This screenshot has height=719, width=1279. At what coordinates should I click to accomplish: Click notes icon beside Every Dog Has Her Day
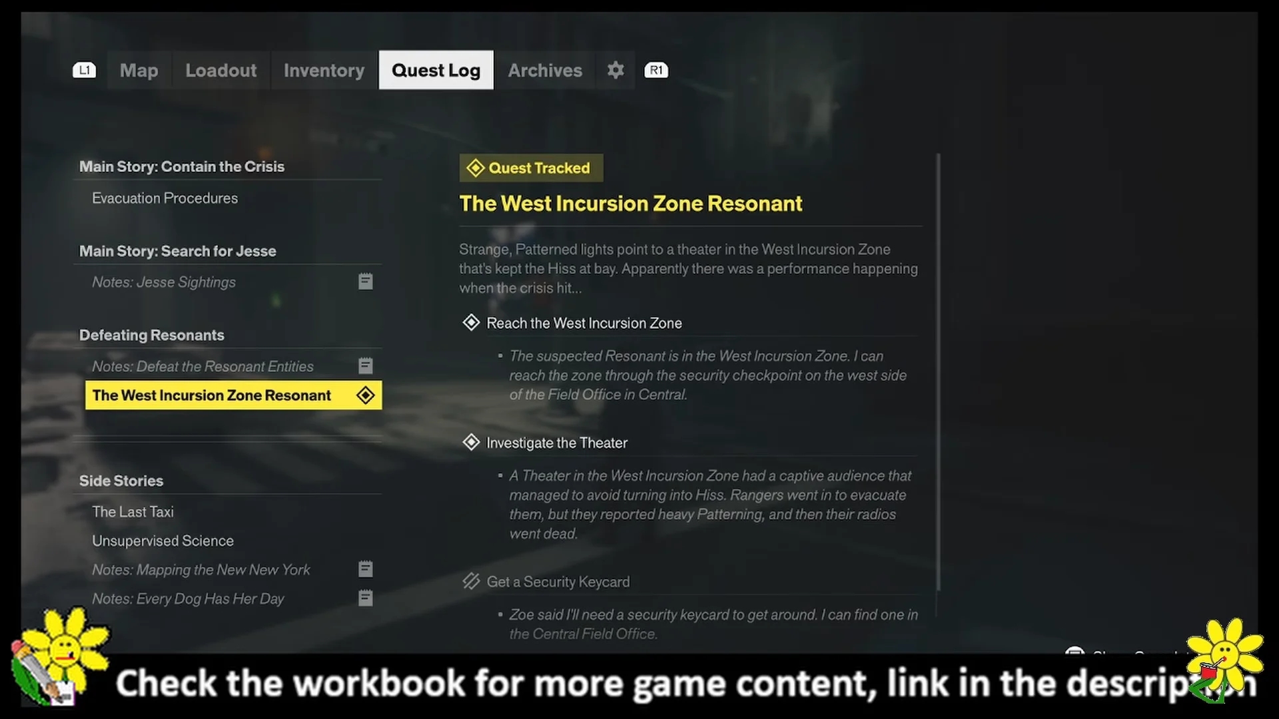click(x=365, y=598)
